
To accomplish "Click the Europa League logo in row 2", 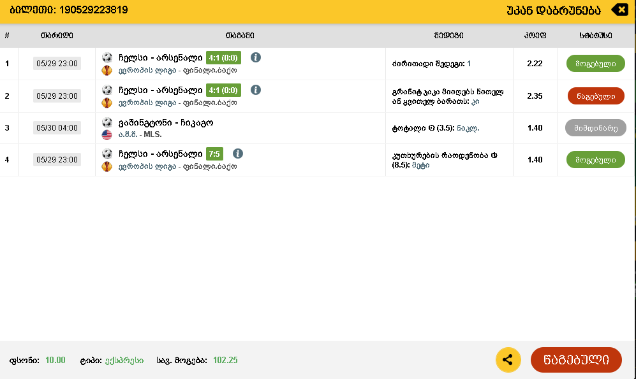I will (107, 103).
